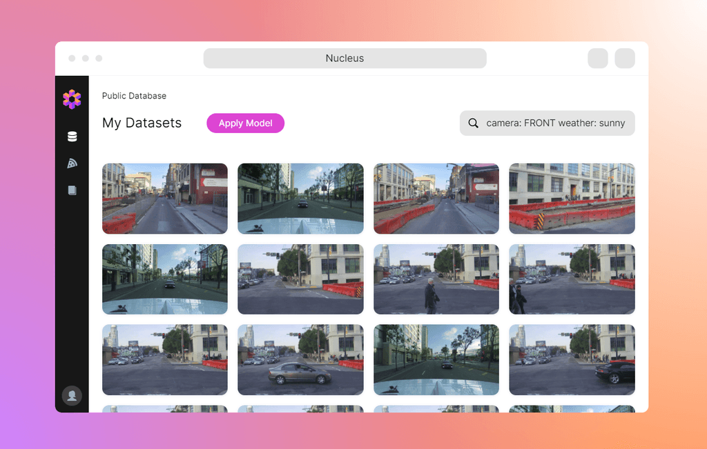
Task: Click the top-right construction barrier thumbnail
Action: tap(572, 199)
